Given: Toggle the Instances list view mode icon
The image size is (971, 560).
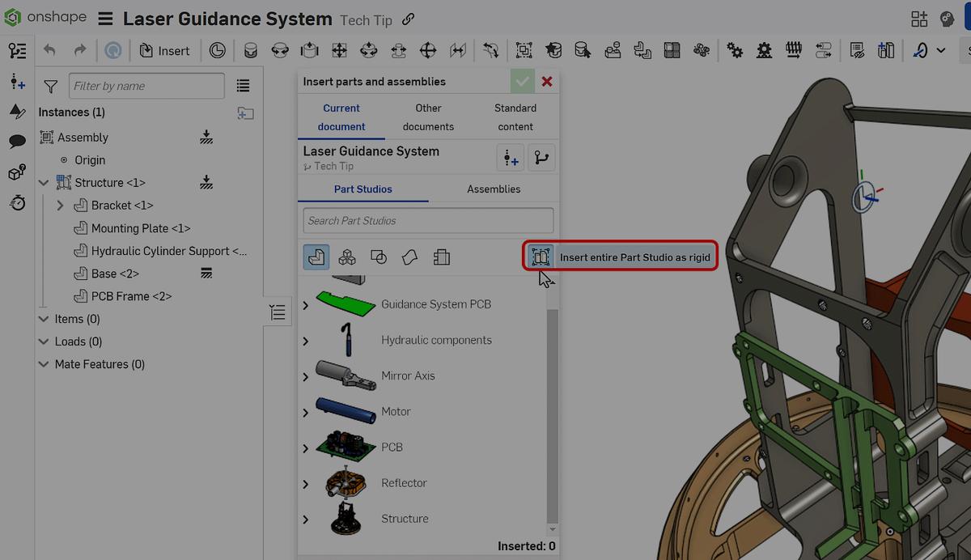Looking at the screenshot, I should 244,86.
